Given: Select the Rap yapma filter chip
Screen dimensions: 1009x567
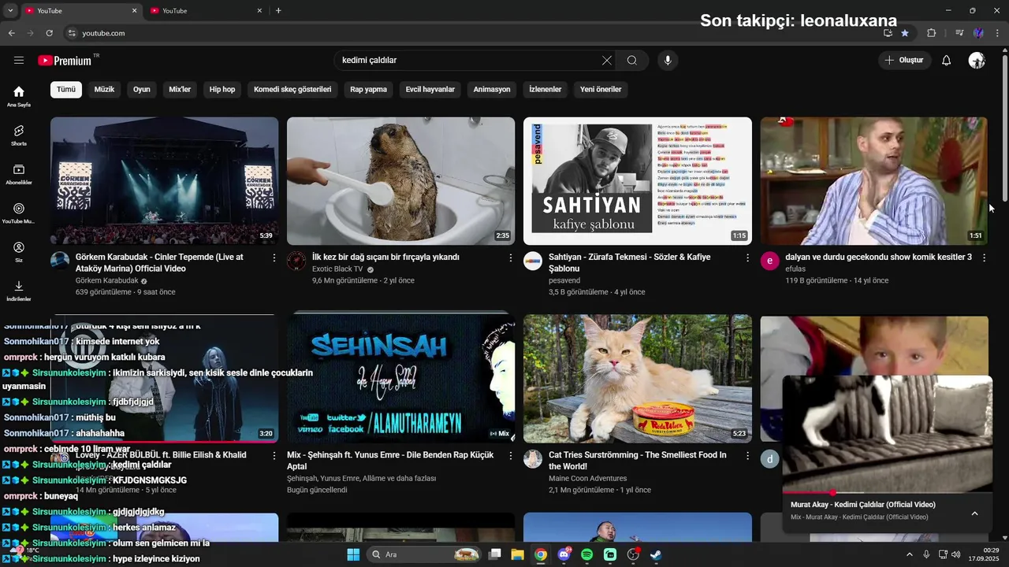Looking at the screenshot, I should pos(369,89).
